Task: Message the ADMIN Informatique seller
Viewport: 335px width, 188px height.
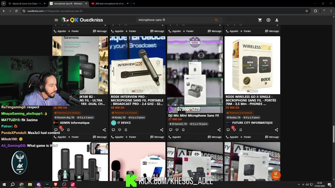Action: (x=100, y=137)
